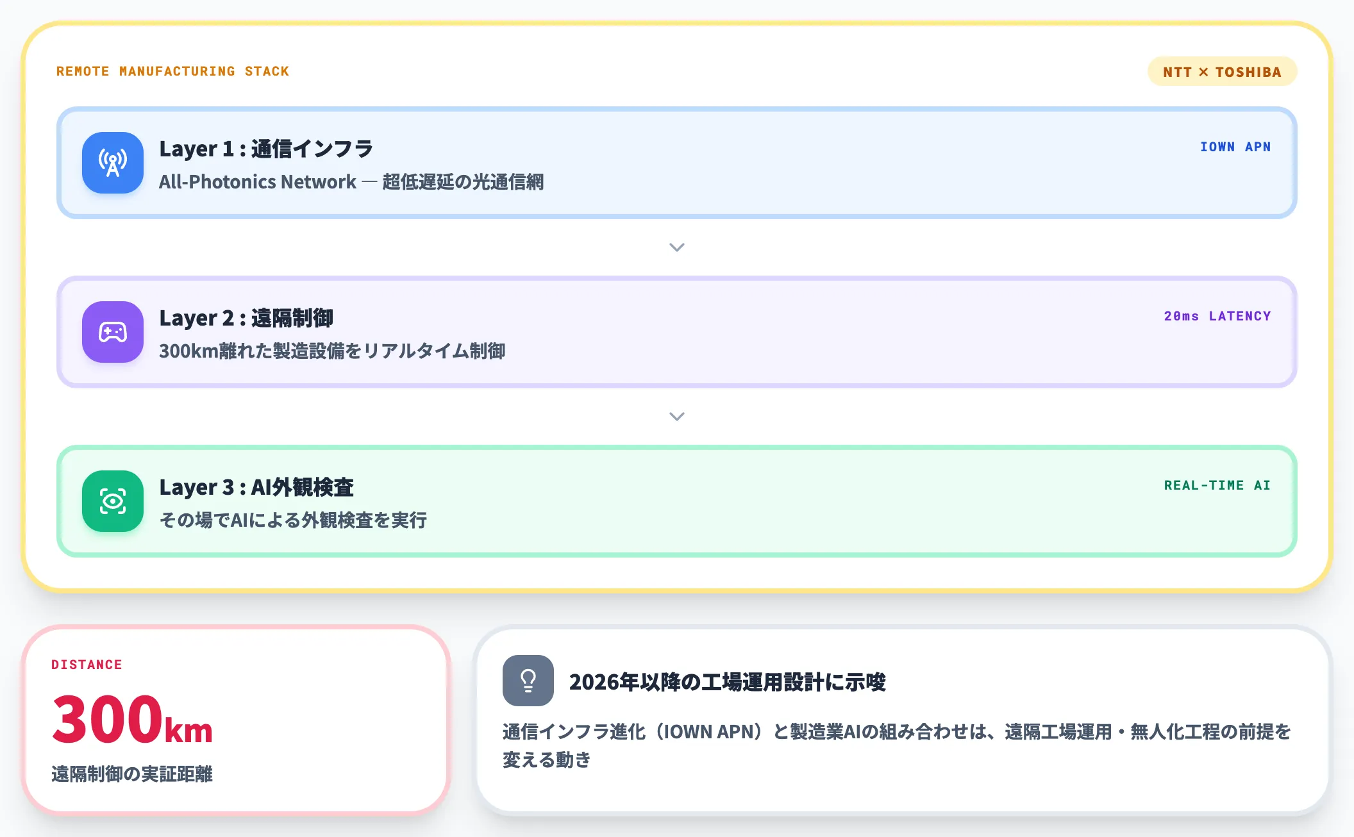Click the large 300km figure
1354x837 pixels.
point(132,719)
